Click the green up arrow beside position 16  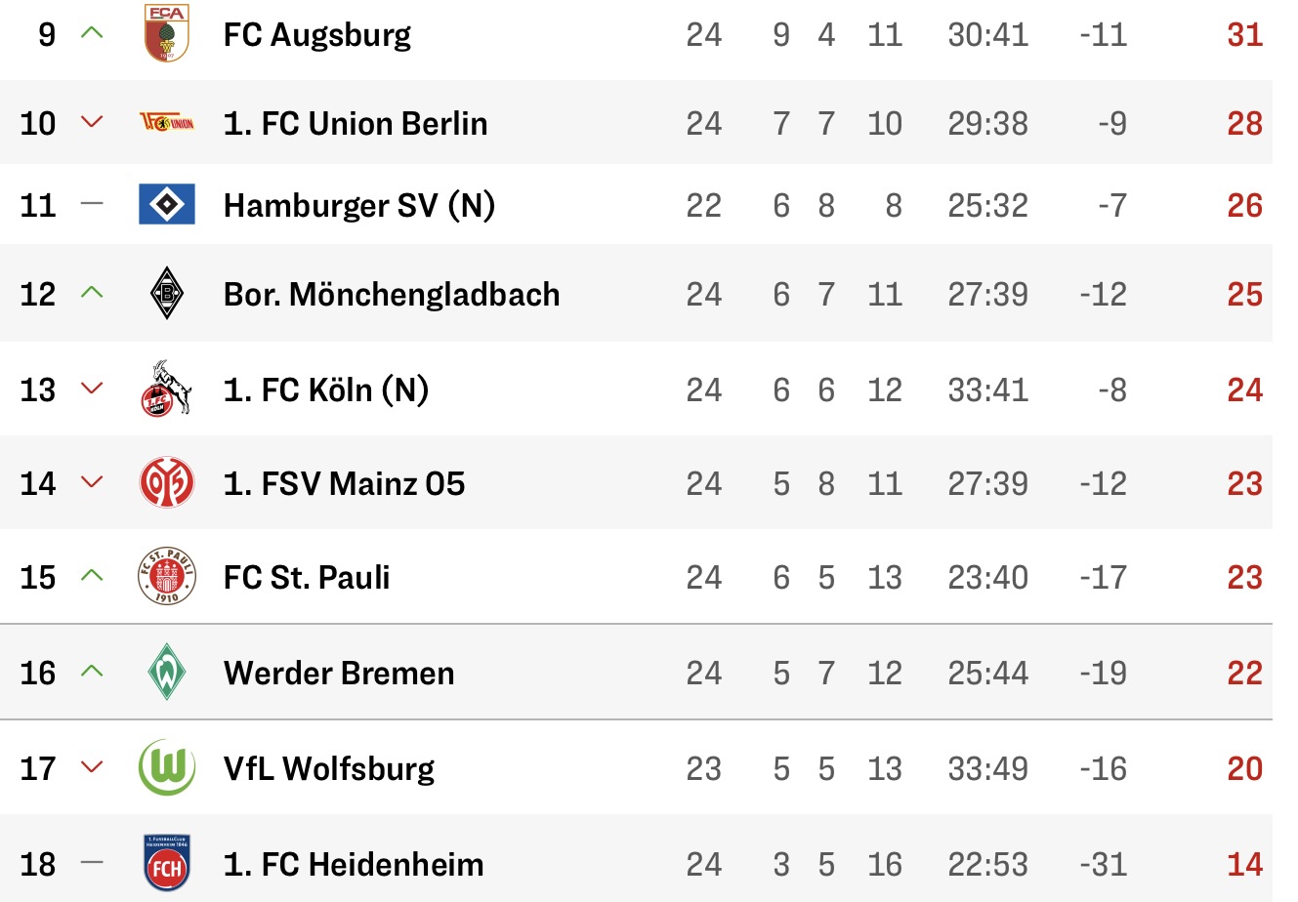(x=92, y=671)
